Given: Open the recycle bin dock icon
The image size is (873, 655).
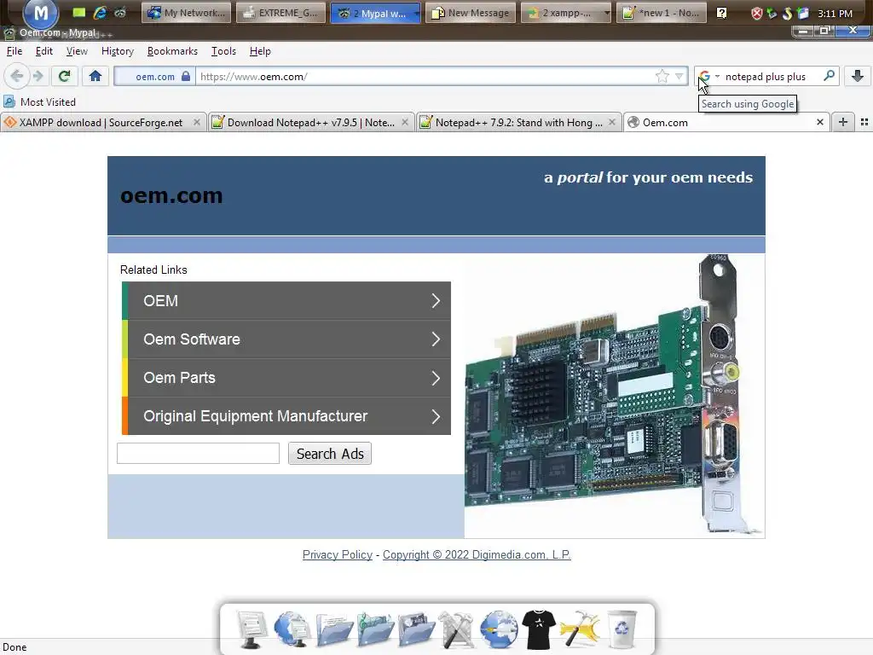Looking at the screenshot, I should (622, 629).
